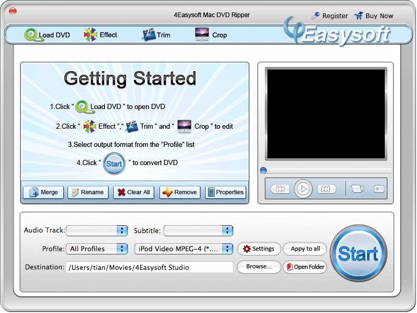This screenshot has height=313, width=417.
Task: Skip to next chapter in player
Action: click(x=327, y=189)
